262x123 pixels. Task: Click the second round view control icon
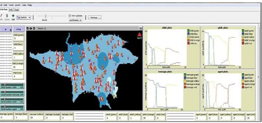31,28
